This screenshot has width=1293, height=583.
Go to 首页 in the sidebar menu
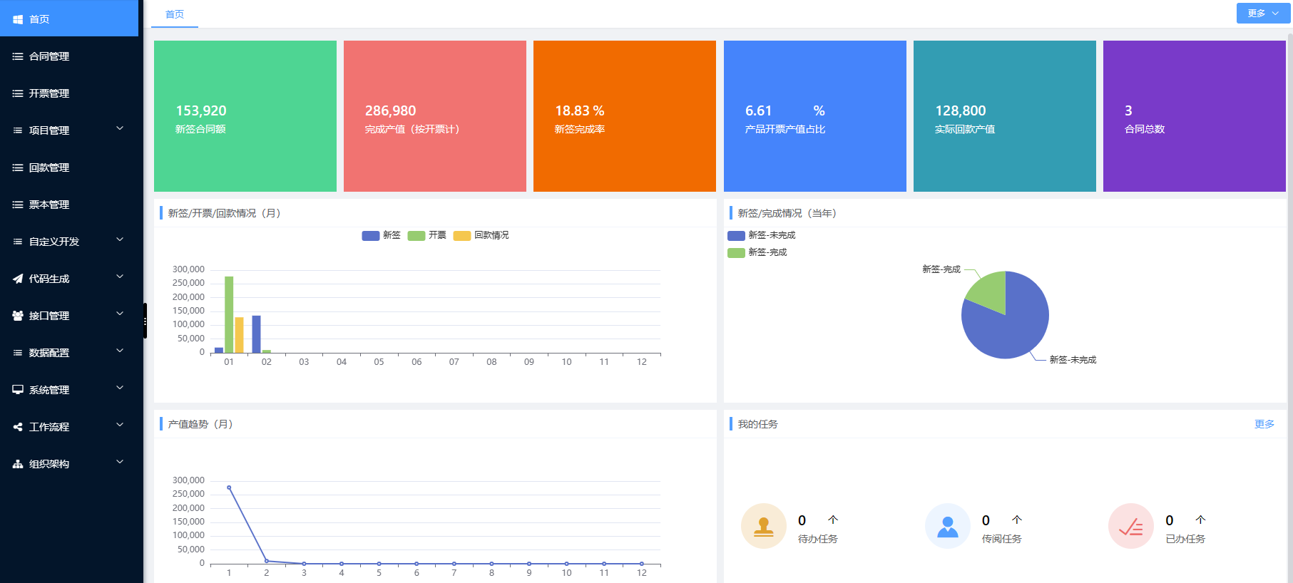69,19
